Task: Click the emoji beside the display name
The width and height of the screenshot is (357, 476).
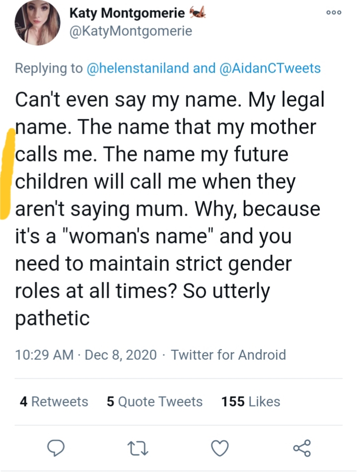Action: point(198,12)
